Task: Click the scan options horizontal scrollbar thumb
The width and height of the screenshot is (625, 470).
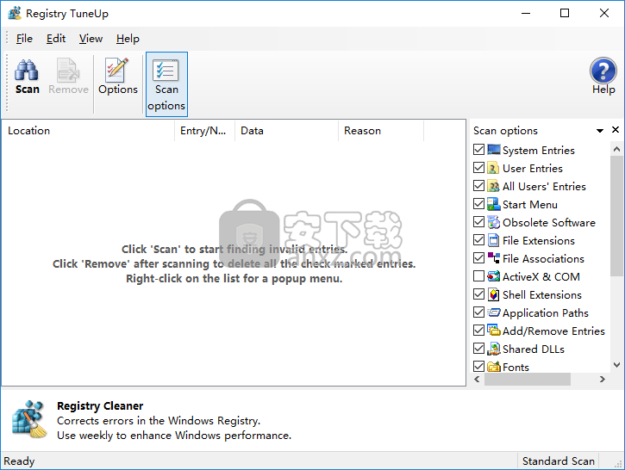Action: pos(528,380)
